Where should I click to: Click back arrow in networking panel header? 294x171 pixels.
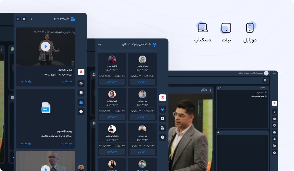(x=100, y=45)
